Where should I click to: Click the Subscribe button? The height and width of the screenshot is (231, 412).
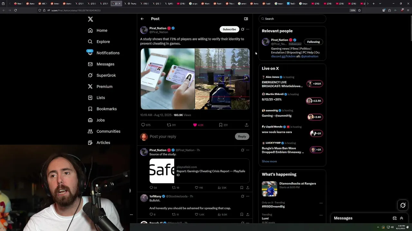pos(229,29)
